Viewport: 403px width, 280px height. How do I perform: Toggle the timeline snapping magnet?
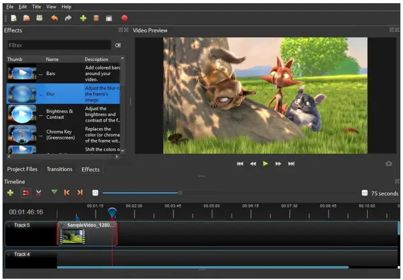point(26,193)
